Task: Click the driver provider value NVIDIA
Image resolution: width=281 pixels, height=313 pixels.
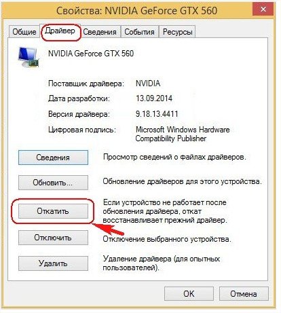Action: pyautogui.click(x=148, y=84)
